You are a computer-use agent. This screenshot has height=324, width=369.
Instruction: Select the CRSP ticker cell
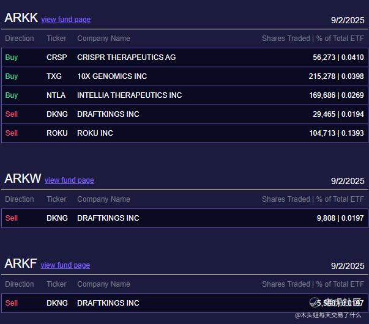pyautogui.click(x=57, y=57)
